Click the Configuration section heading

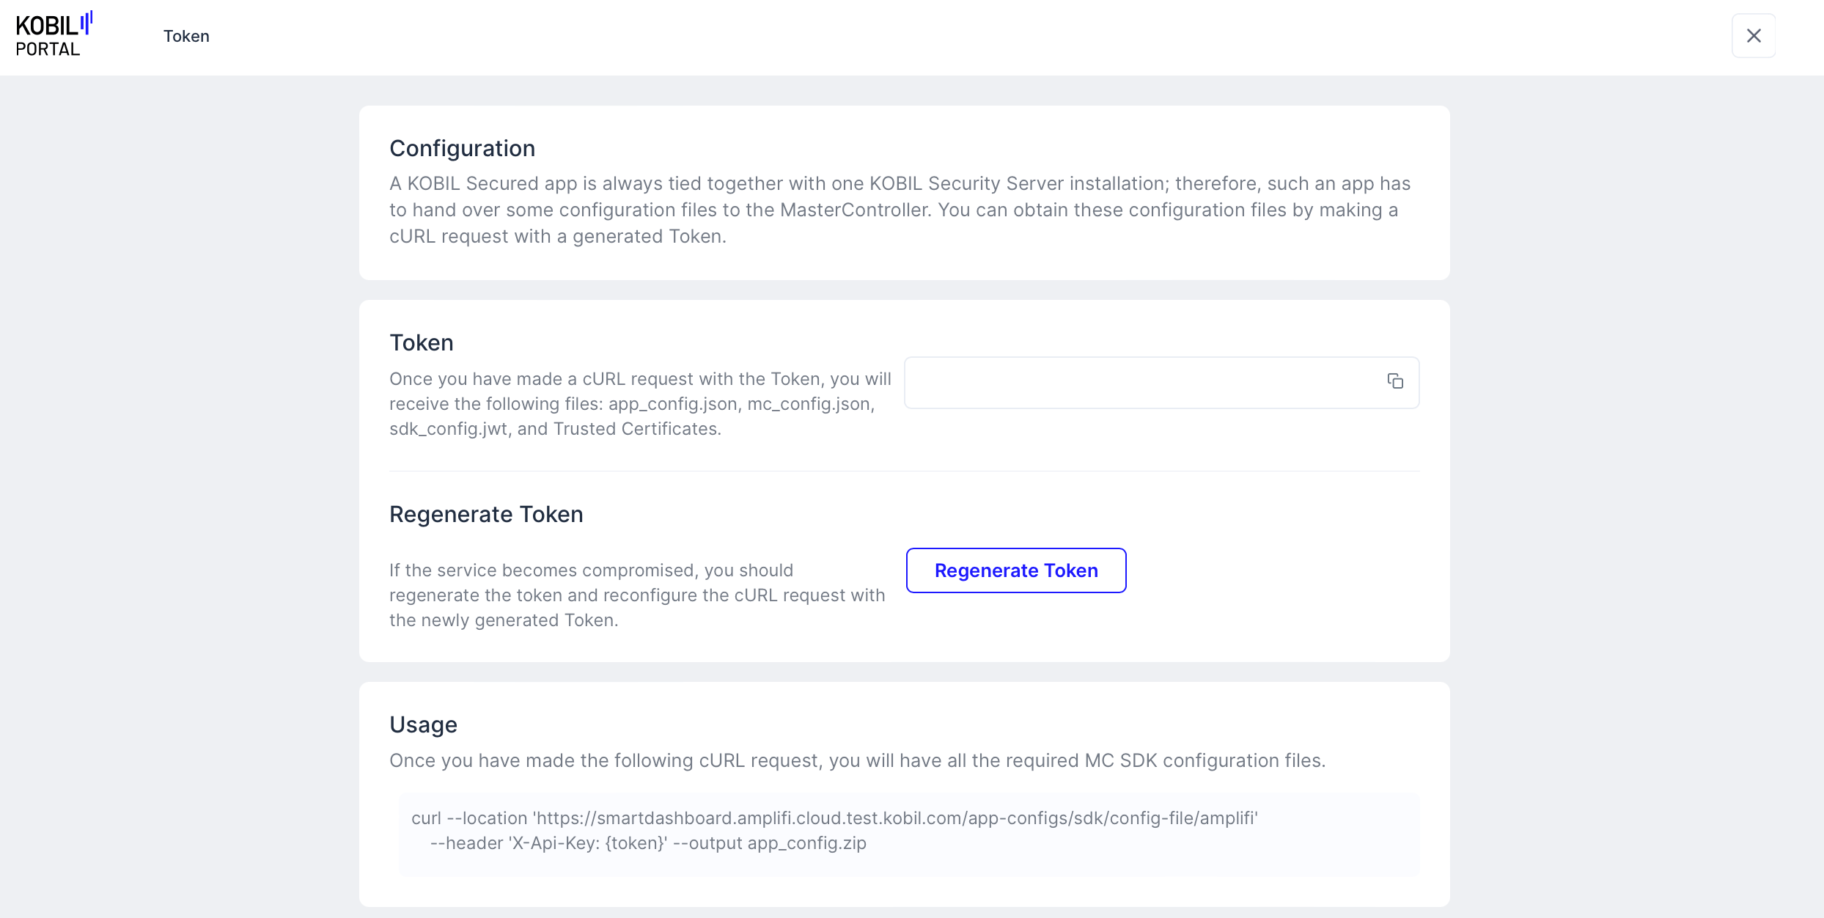[x=462, y=148]
